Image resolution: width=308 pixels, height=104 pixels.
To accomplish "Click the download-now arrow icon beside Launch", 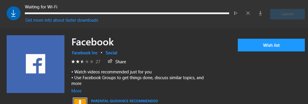I will tap(260, 13).
